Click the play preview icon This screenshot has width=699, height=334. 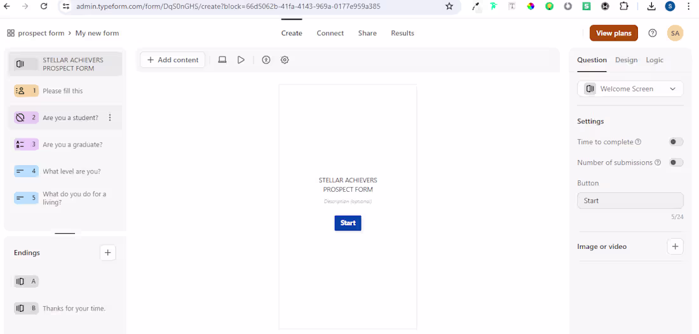(x=241, y=60)
